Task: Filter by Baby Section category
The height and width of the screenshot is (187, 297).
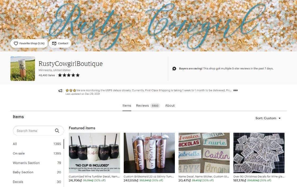Action: (37, 172)
